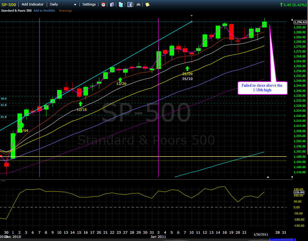The height and width of the screenshot is (241, 308).
Task: Click the 'Failed to close above' annotation box
Action: coord(262,88)
